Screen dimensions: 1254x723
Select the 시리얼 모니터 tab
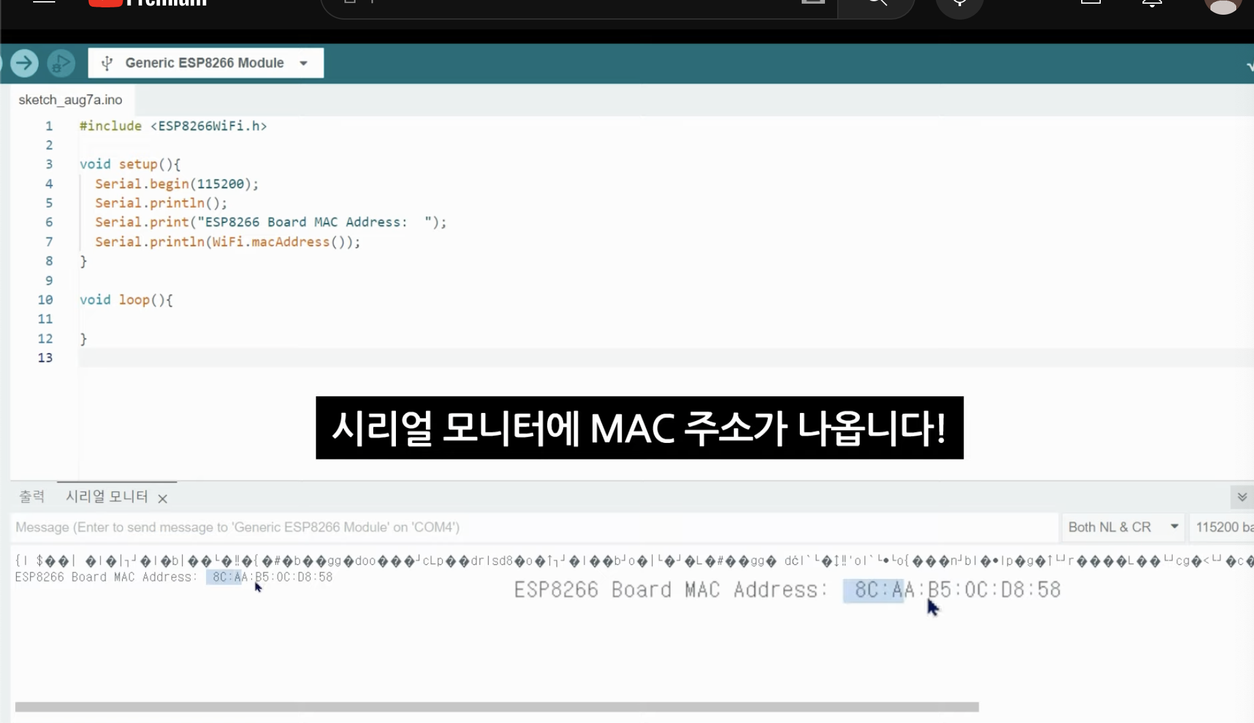(107, 496)
